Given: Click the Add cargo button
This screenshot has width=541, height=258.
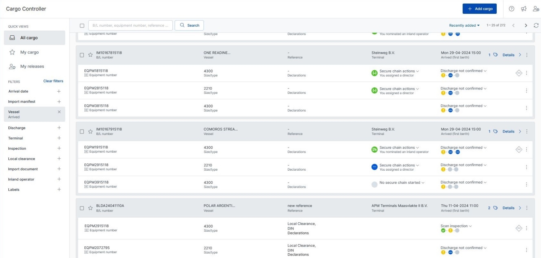Looking at the screenshot, I should tap(479, 9).
